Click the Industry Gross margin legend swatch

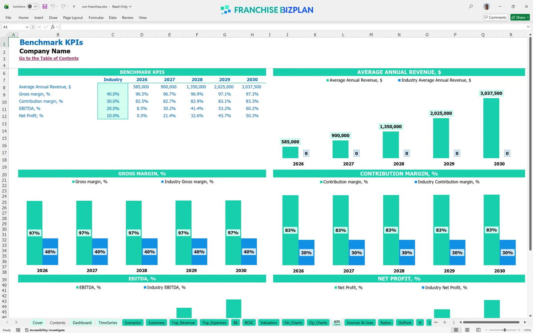[x=163, y=182]
